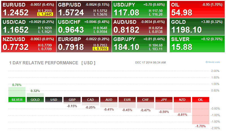This screenshot has height=132, width=226.
Task: Select the GOLD bar label in chart
Action: [x=35, y=100]
